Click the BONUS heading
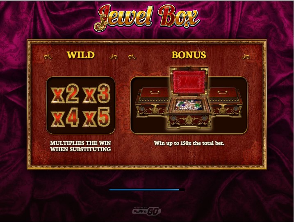This screenshot has width=294, height=222. point(189,55)
